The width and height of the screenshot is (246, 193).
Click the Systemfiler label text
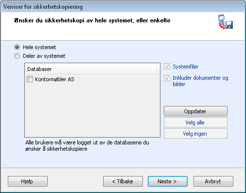(186, 67)
